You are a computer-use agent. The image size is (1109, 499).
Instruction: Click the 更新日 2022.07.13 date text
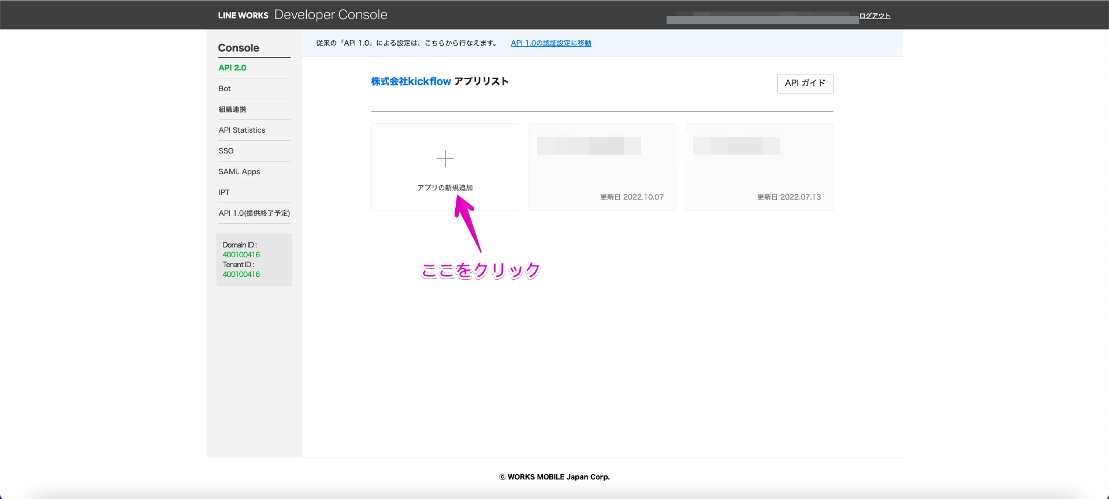(789, 197)
